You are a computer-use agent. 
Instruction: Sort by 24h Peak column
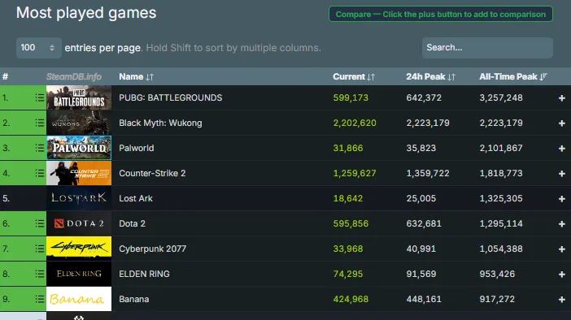(430, 76)
